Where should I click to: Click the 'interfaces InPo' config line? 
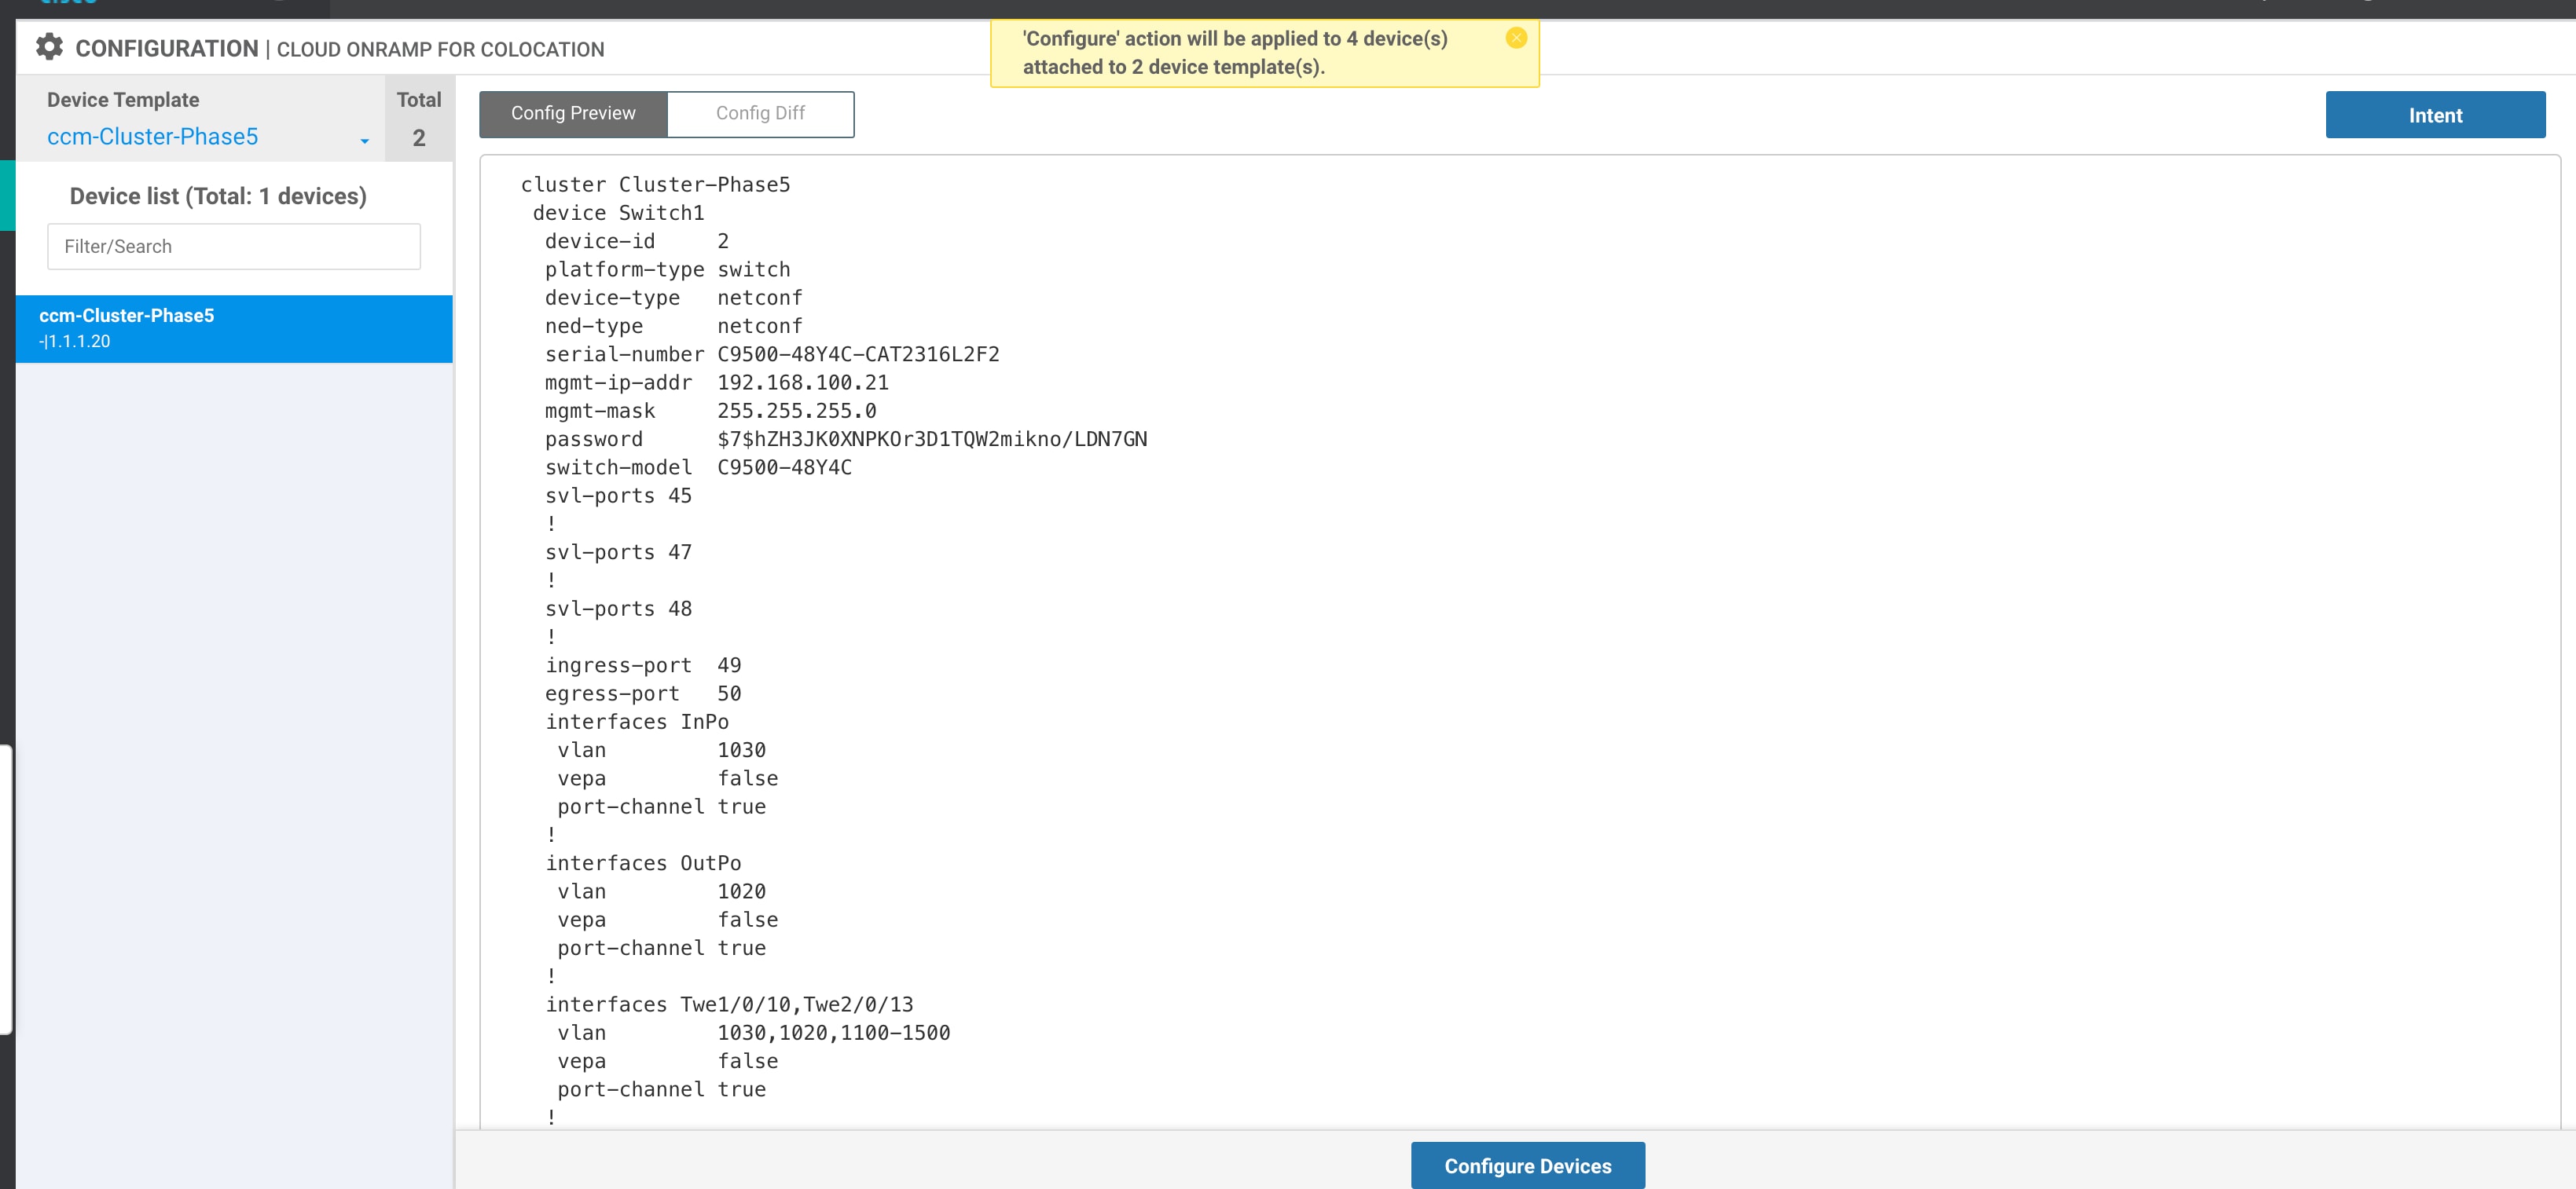coord(637,723)
